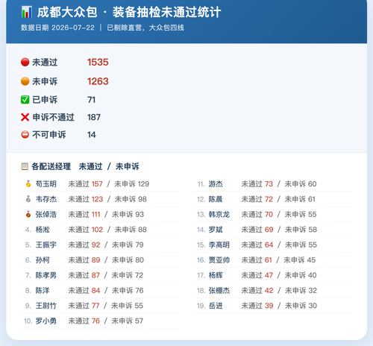Click the data date 2026-07-22
The image size is (373, 346).
coord(73,28)
